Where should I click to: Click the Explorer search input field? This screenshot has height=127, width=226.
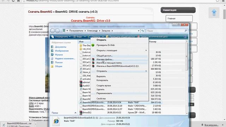click(x=165, y=31)
